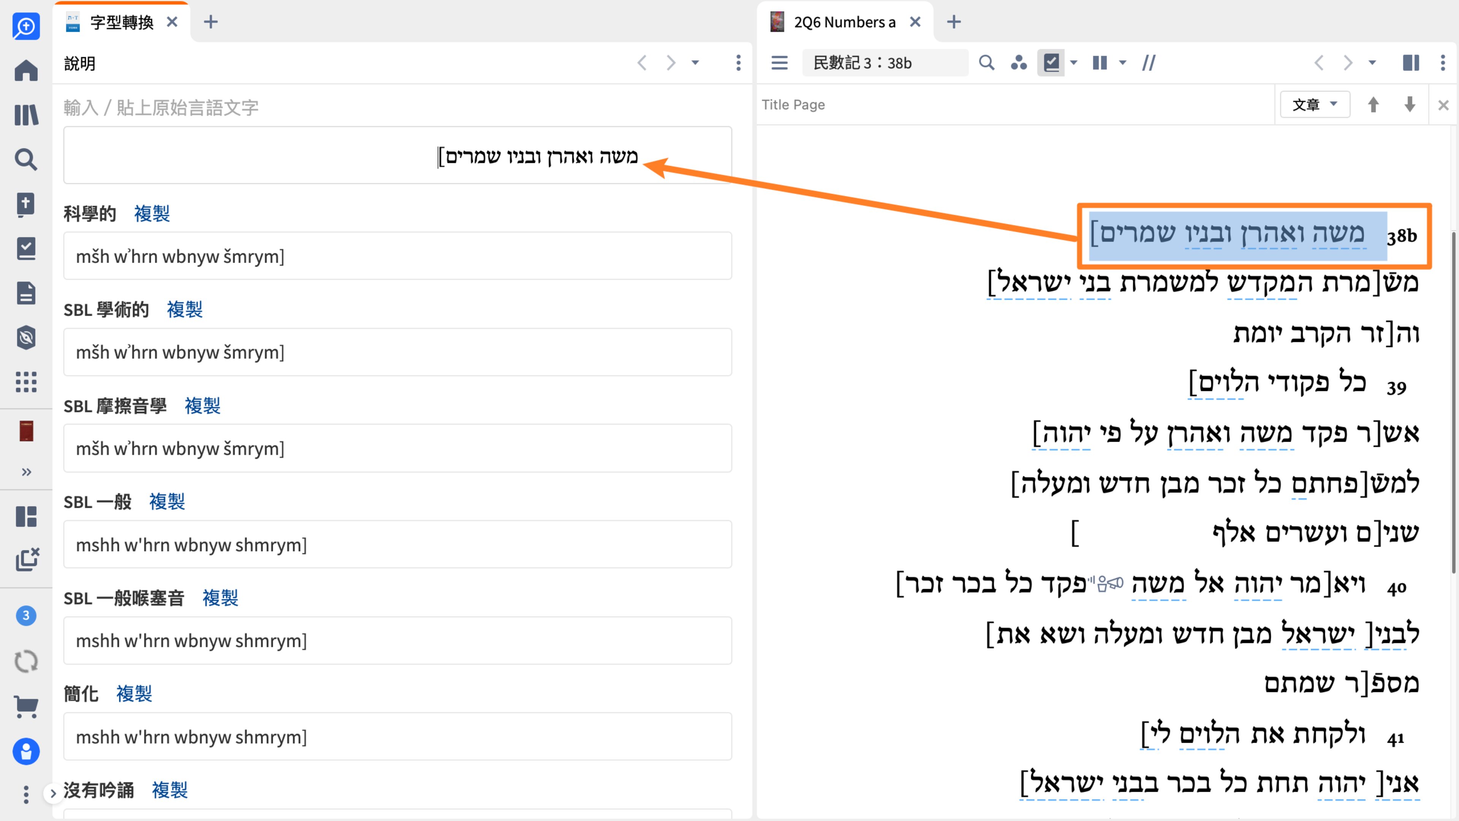Click the sync refresh icon
This screenshot has height=821, width=1459.
pos(26,661)
